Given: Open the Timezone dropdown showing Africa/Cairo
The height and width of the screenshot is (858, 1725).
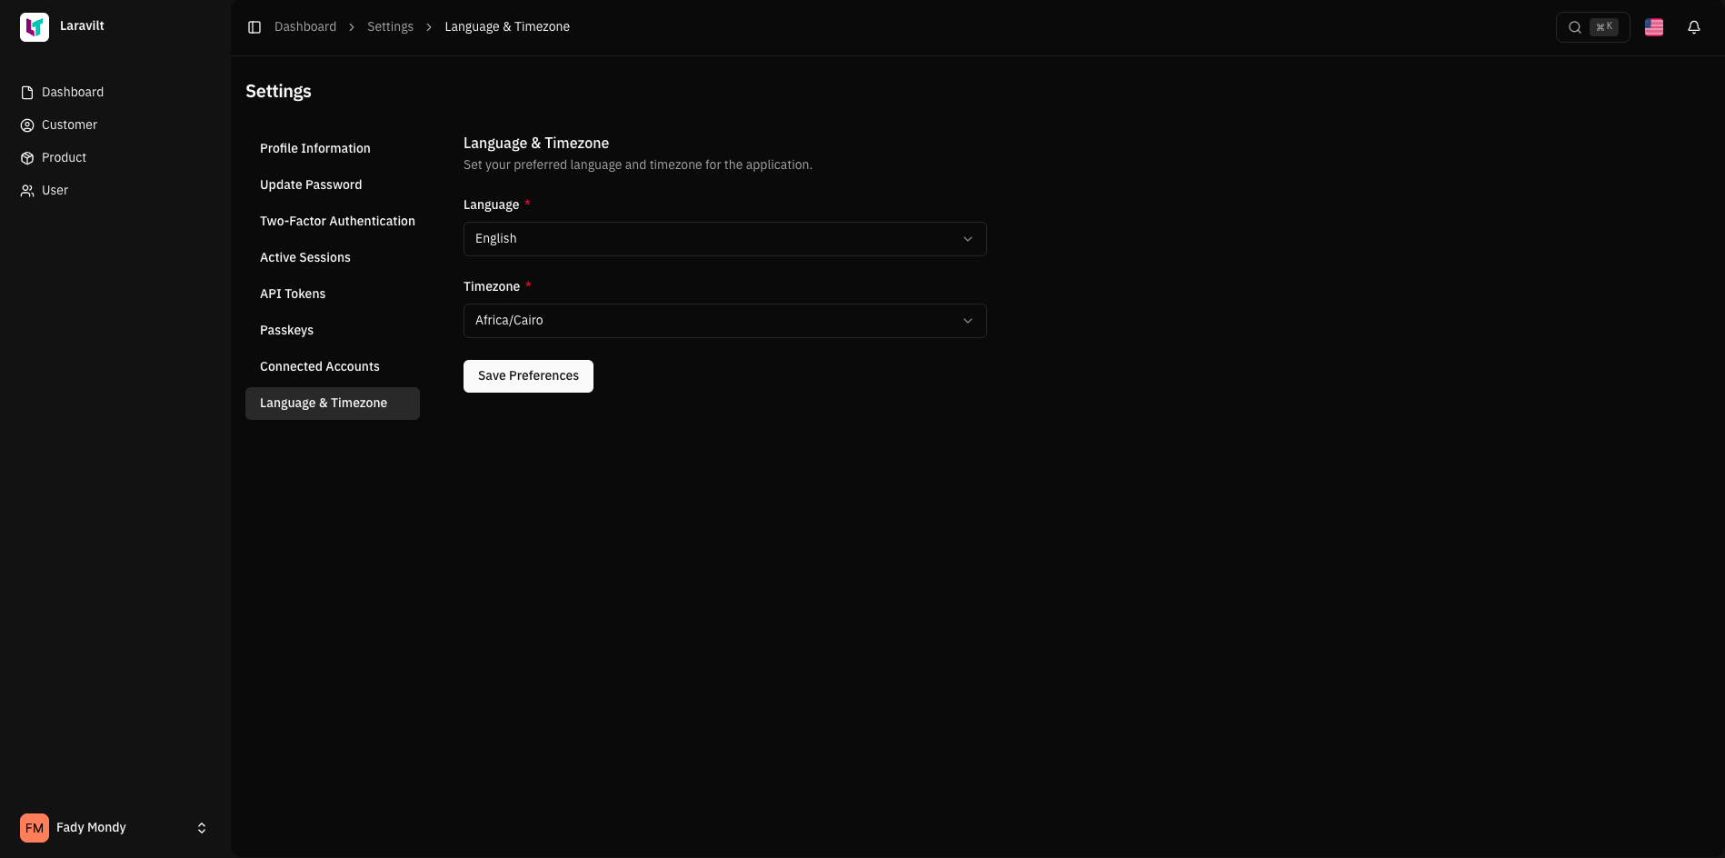Looking at the screenshot, I should pyautogui.click(x=724, y=321).
